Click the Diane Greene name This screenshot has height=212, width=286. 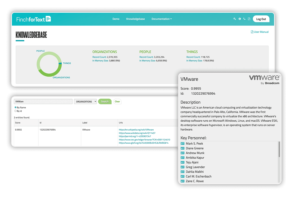(x=195, y=148)
